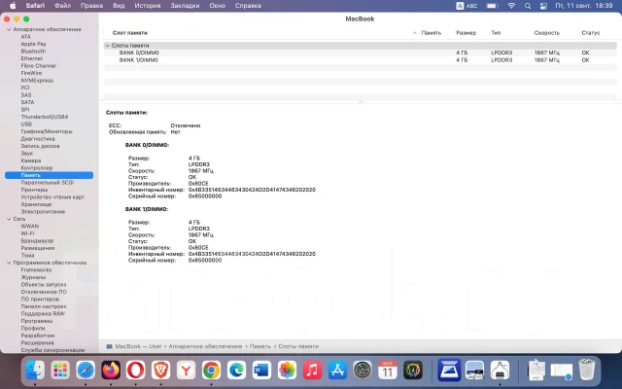Sort by the Статус column header
This screenshot has height=389, width=622.
[591, 33]
